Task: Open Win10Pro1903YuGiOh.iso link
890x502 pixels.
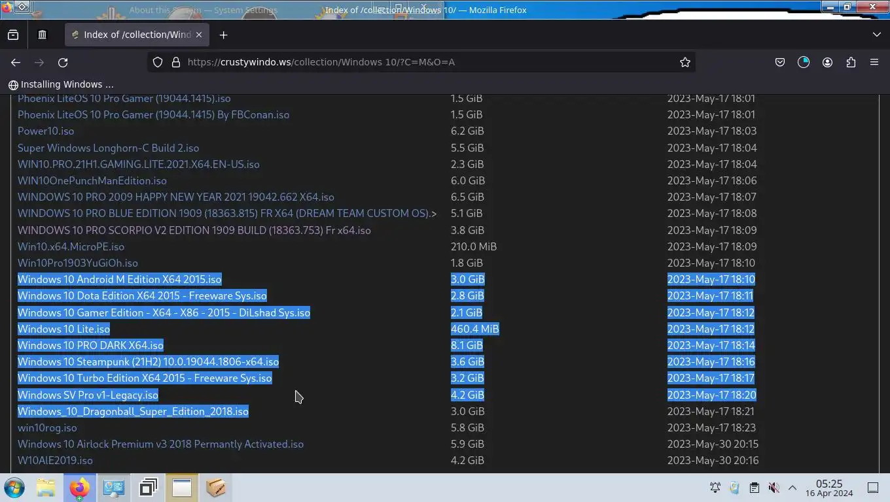Action: pos(78,263)
